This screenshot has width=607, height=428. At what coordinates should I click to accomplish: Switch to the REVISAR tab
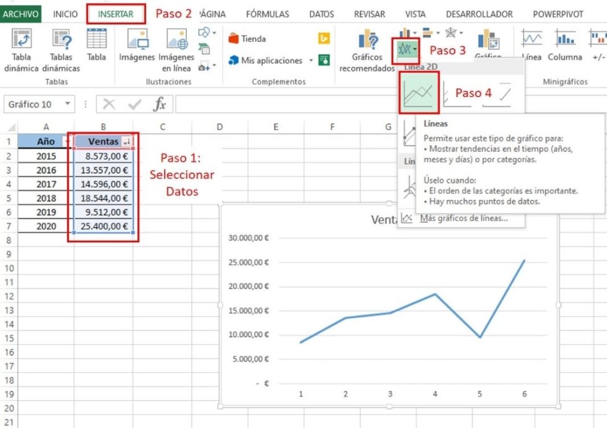(369, 14)
